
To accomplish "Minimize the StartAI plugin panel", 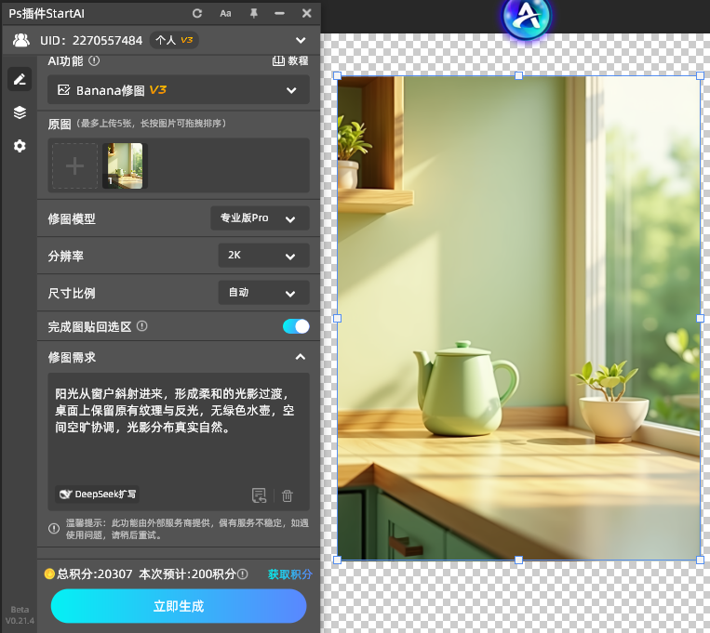I will [x=279, y=14].
